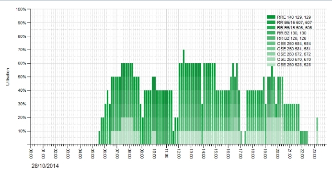Click the 30% y-axis label
The width and height of the screenshot is (332, 175).
point(22,104)
